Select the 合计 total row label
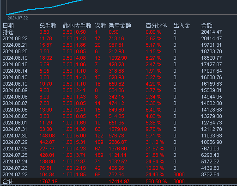Viewport: 237px width, 186px height. pyautogui.click(x=8, y=181)
